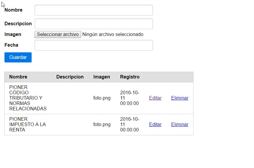Open Editar for PIONER CÓDIGO TRIBUTARIO row
254x168 pixels.
[x=155, y=98]
